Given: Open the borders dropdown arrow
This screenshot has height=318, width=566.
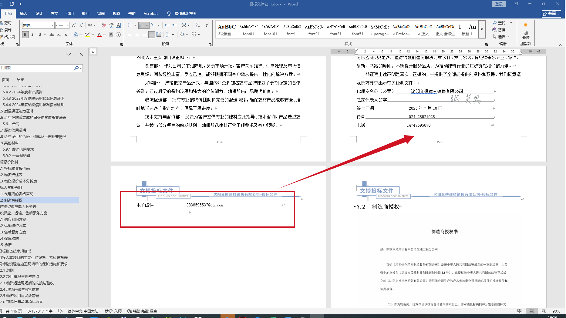Looking at the screenshot, I should 199,35.
